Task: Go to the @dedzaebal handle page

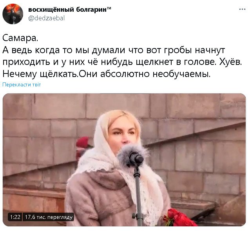Action: pos(46,18)
